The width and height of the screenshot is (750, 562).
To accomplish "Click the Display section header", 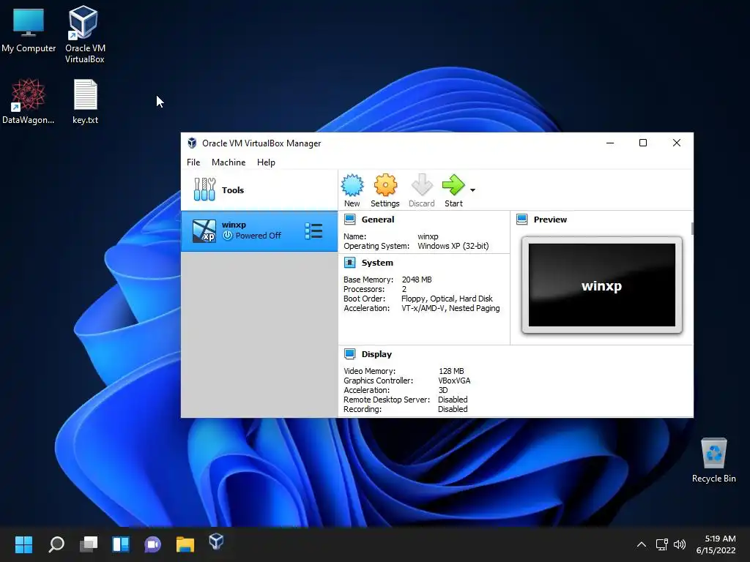I will pyautogui.click(x=376, y=354).
